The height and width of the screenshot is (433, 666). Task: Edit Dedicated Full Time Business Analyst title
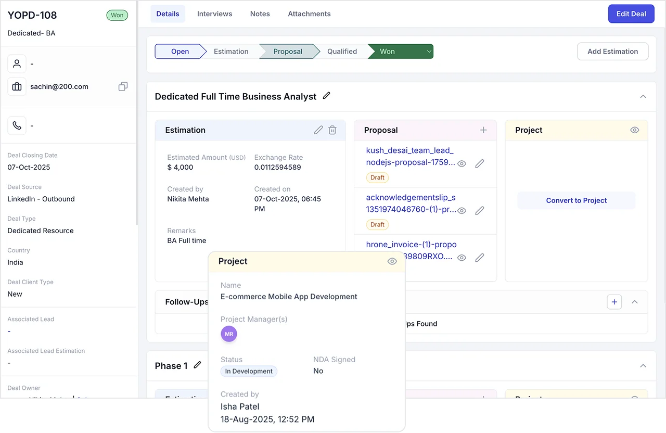[326, 96]
